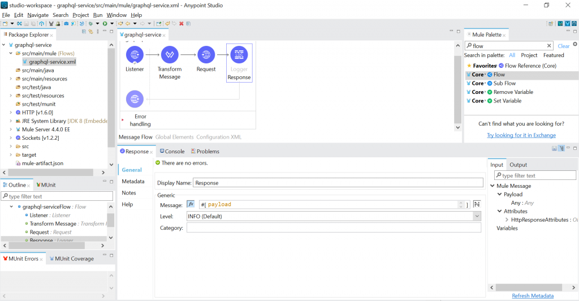
Task: Click the Exchange camera-like toolbar icon
Action: tap(66, 24)
